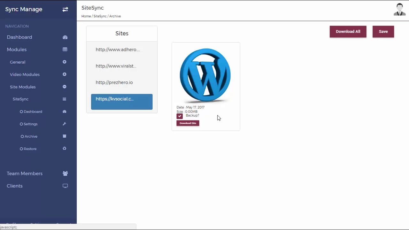
Task: Open Clients page
Action: (x=15, y=186)
